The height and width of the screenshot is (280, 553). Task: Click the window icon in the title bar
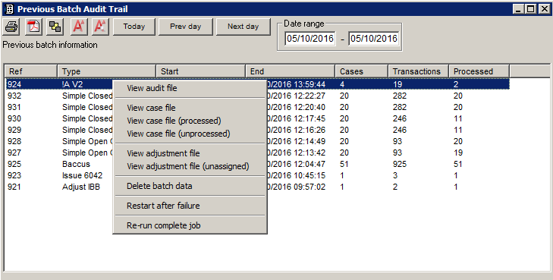[10, 9]
